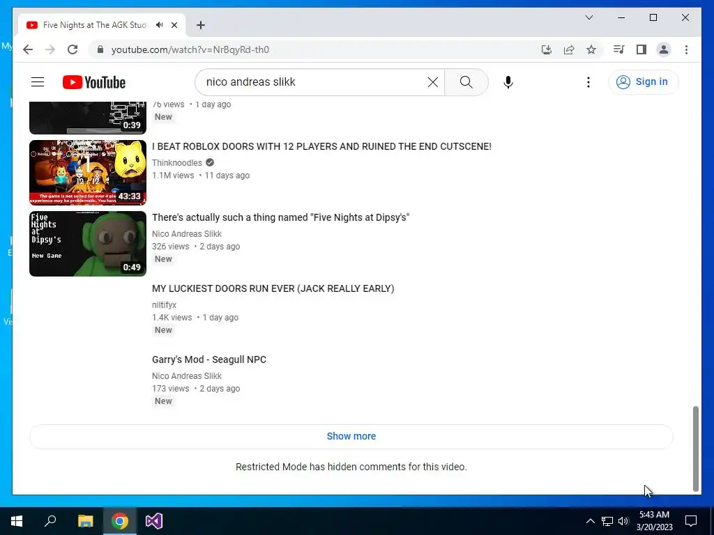Click the install app icon in address bar
714x535 pixels.
click(547, 49)
